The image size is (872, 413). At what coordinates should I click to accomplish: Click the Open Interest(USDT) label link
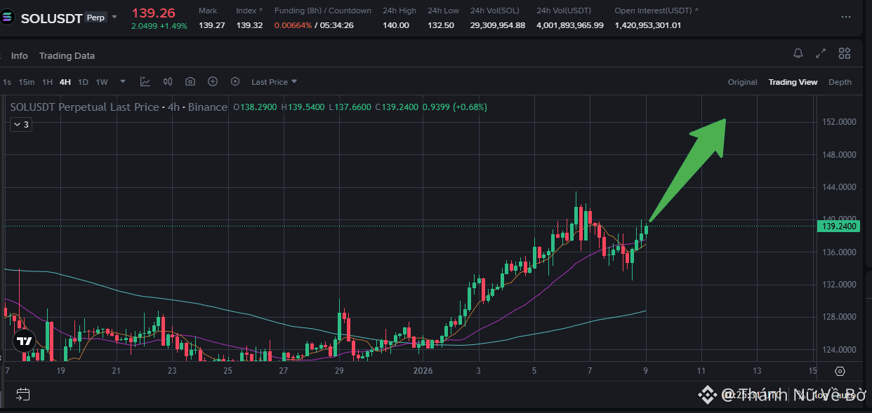(x=656, y=11)
